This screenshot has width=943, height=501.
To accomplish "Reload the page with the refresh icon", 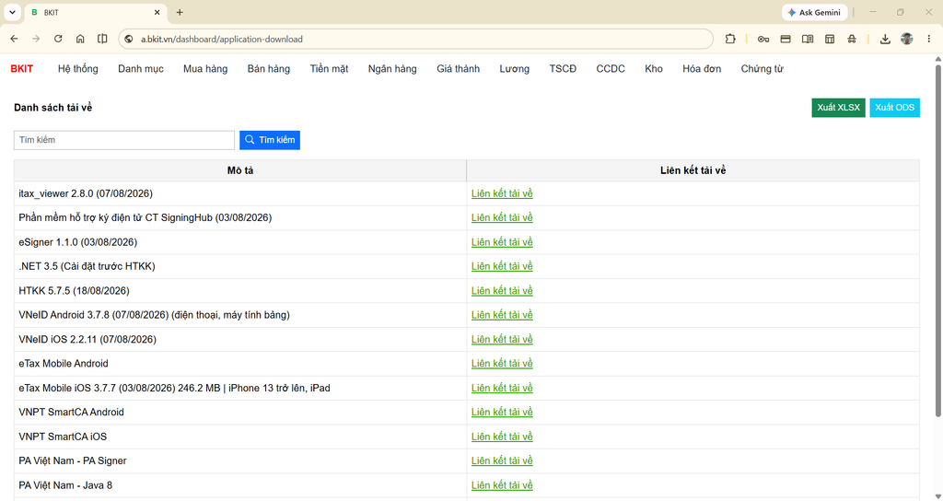I will coord(58,39).
